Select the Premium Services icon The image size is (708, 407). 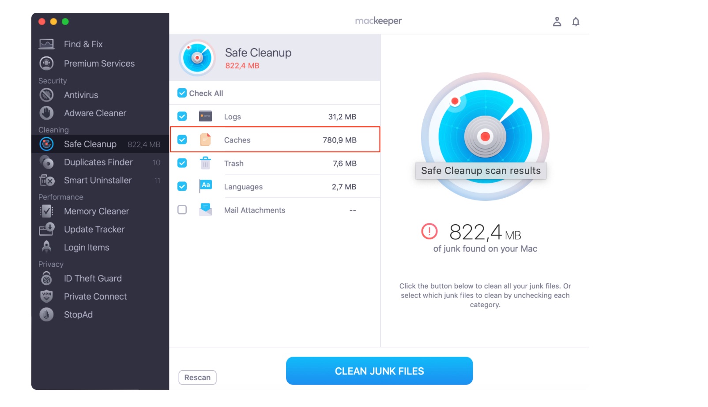tap(46, 63)
